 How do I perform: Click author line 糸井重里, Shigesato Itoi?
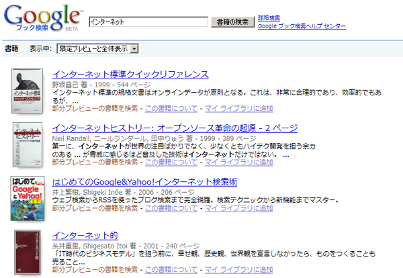[126, 246]
